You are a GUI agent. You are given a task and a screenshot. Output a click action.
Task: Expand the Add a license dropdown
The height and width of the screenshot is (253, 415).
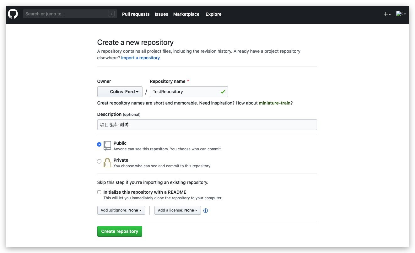(178, 210)
